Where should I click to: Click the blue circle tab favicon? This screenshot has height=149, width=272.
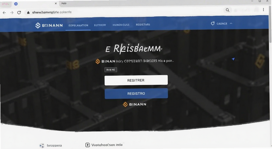pyautogui.click(x=16, y=4)
